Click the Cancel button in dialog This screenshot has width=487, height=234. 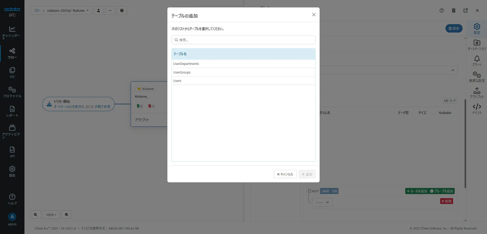click(285, 174)
